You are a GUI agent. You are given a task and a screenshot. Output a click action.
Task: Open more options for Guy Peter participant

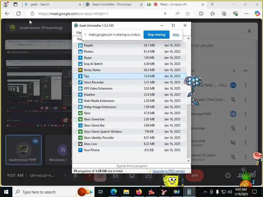pos(245,85)
